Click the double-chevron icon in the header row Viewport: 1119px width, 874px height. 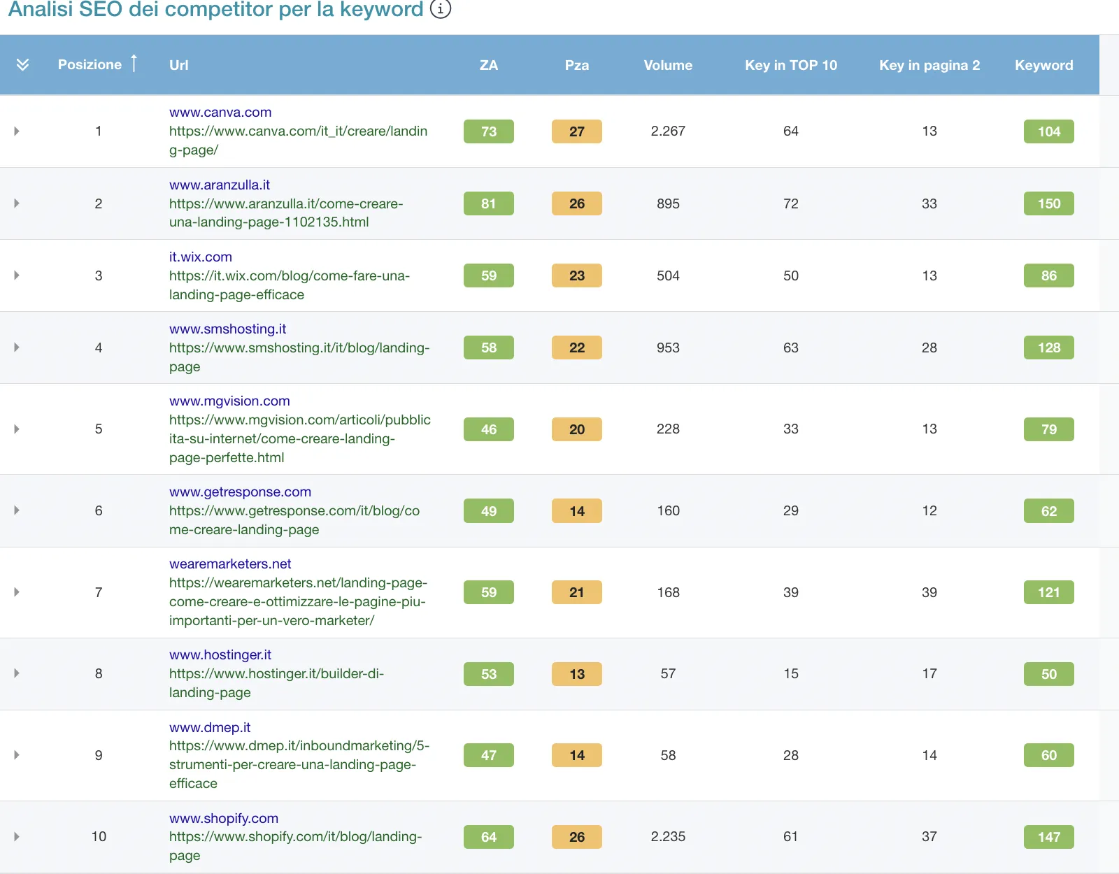click(x=23, y=64)
